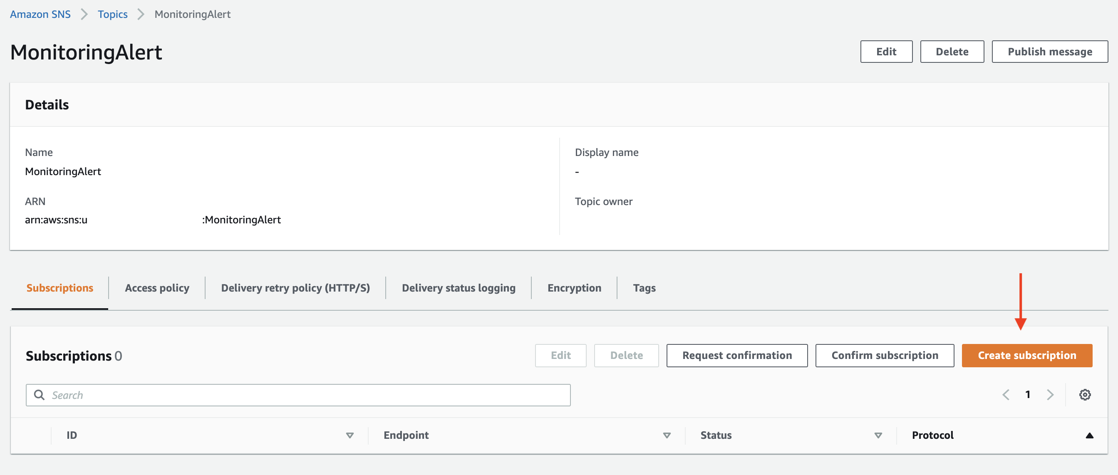
Task: Select the Tags tab
Action: tap(644, 287)
